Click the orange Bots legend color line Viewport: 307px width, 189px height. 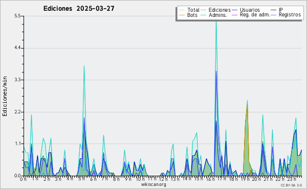coord(182,15)
